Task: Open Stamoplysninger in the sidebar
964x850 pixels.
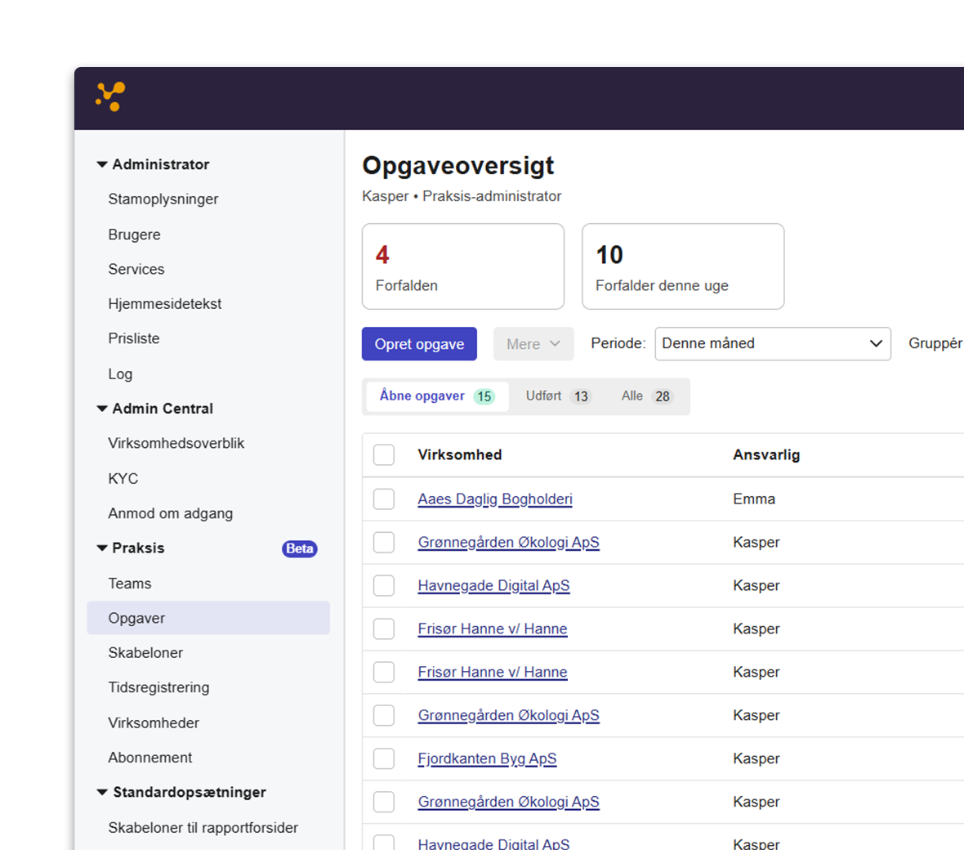Action: tap(163, 199)
